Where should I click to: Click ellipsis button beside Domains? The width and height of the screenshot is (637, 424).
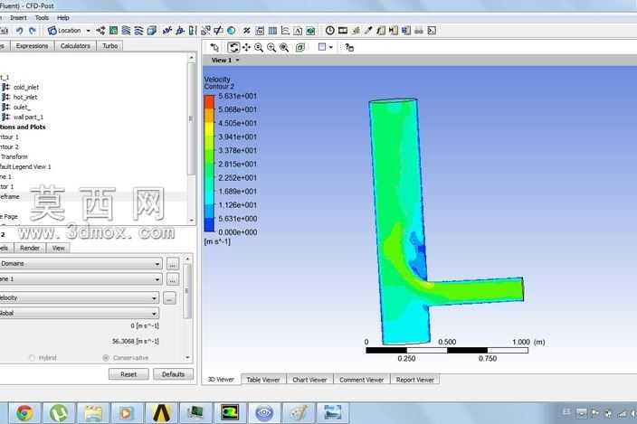coord(172,264)
